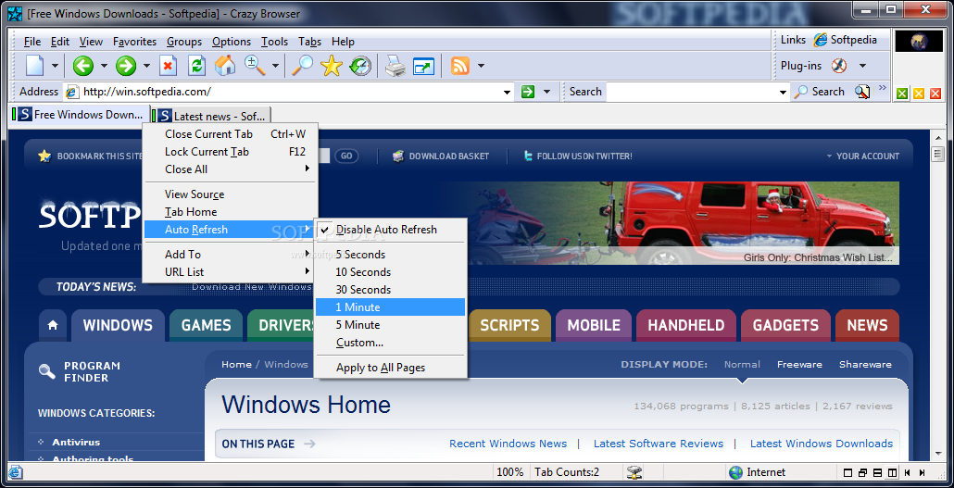Viewport: 954px width, 488px height.
Task: Open favorites with the yellow star icon
Action: tap(332, 65)
